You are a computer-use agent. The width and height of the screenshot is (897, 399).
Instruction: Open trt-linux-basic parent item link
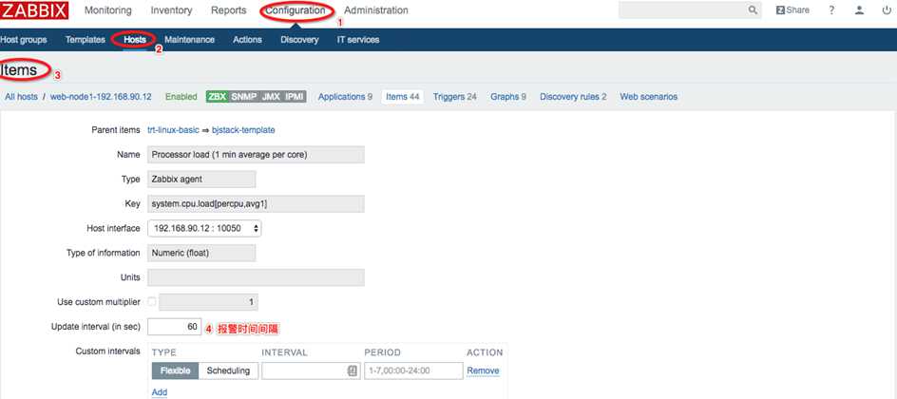[173, 130]
